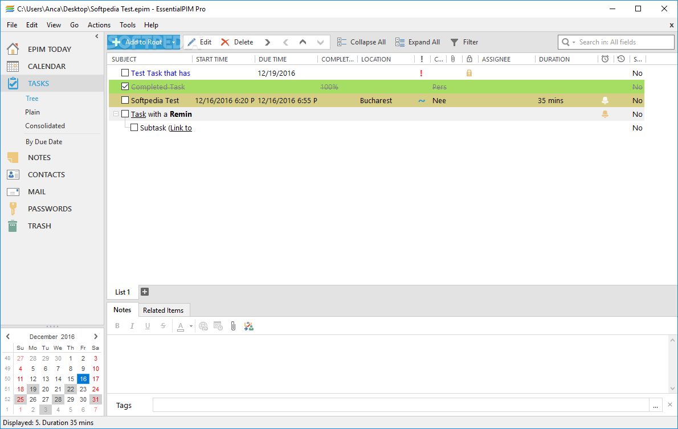Select the Tasks clipboard icon

tap(13, 83)
